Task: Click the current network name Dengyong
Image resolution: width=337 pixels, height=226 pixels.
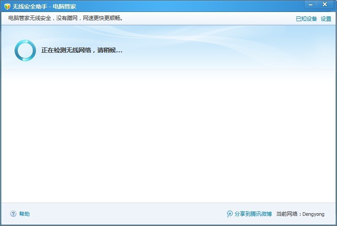Action: click(313, 214)
